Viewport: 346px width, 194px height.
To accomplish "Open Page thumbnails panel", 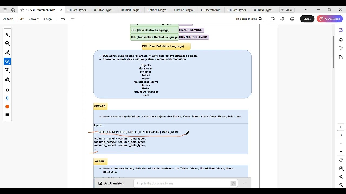I will tap(341, 57).
